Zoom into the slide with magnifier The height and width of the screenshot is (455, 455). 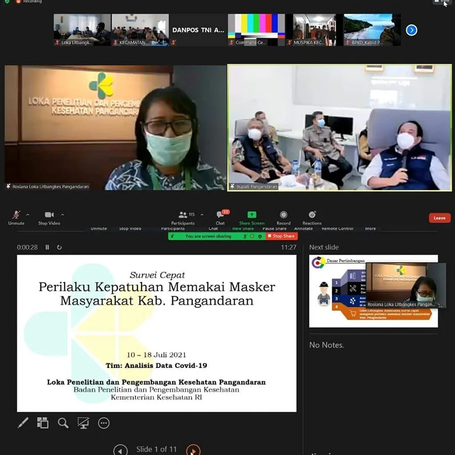[63, 423]
